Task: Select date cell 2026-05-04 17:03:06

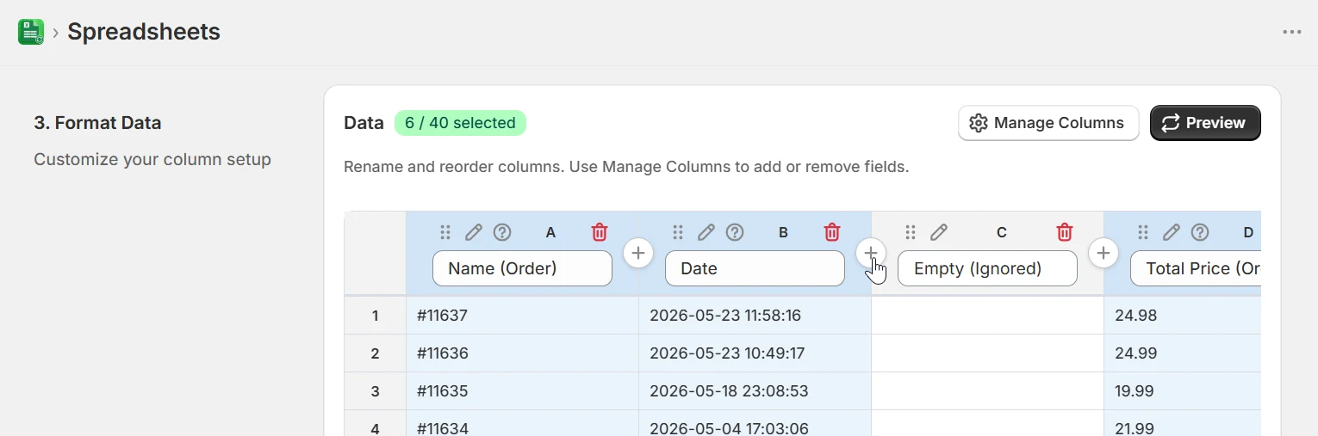Action: (x=755, y=423)
